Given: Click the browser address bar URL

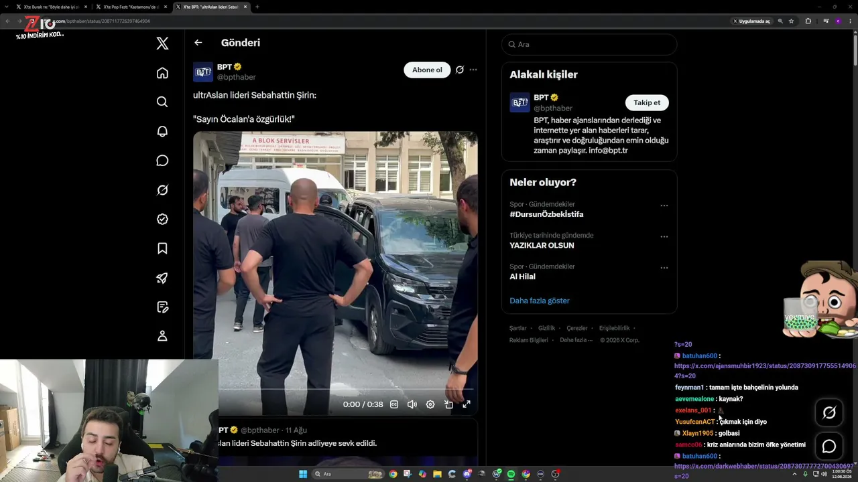Looking at the screenshot, I should (101, 21).
